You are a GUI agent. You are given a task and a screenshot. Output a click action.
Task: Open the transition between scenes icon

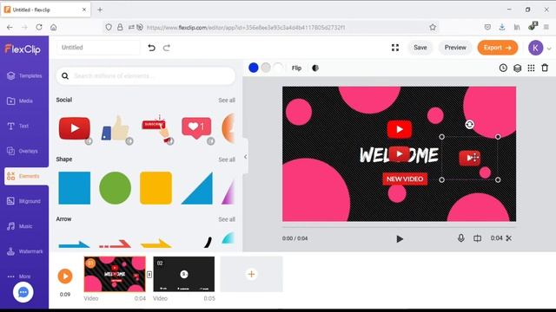pos(149,275)
